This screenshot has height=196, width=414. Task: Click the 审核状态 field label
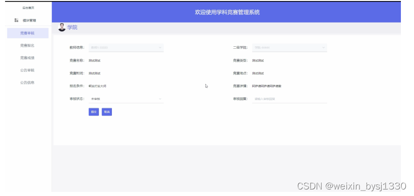click(77, 99)
